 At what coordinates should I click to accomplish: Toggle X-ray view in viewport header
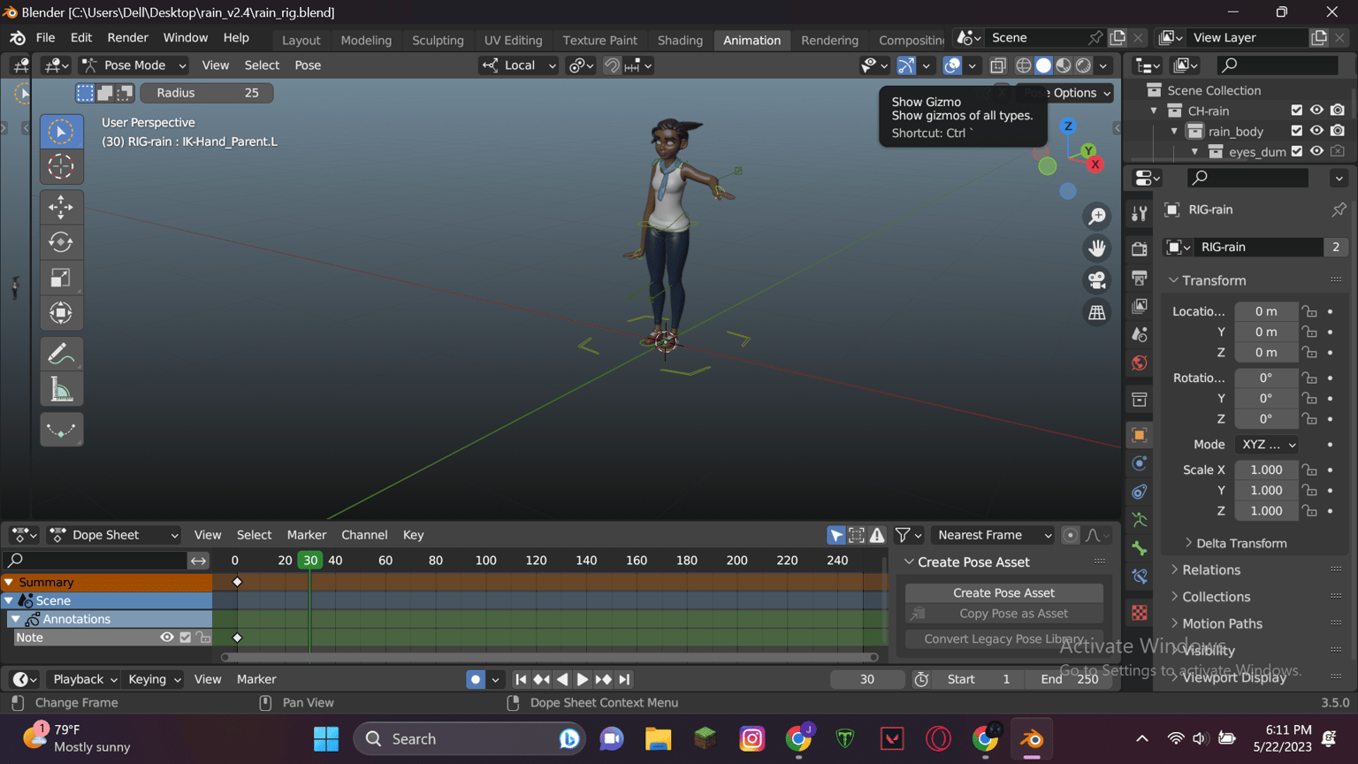[x=998, y=65]
